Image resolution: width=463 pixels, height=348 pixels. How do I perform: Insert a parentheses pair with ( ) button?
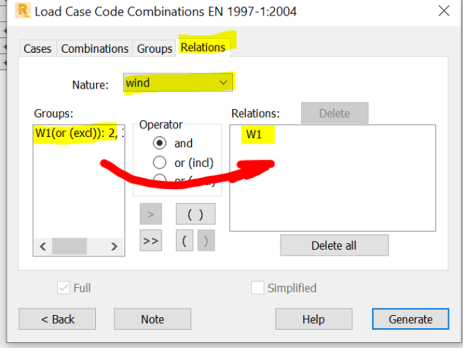tap(196, 214)
